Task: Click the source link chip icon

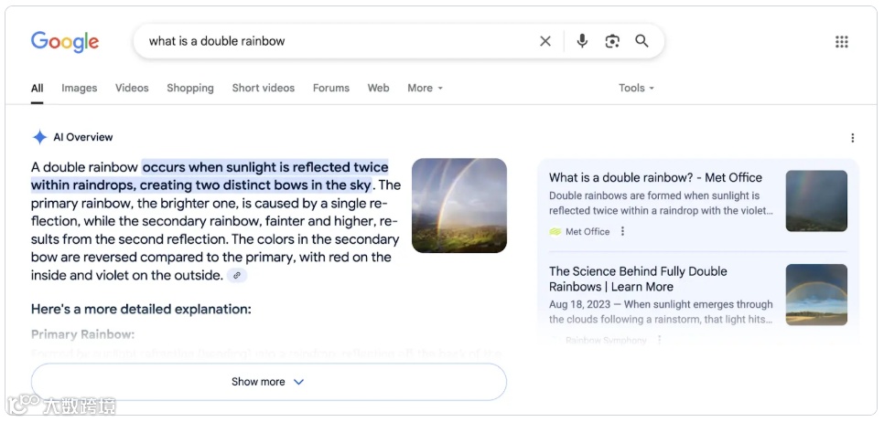Action: point(237,275)
